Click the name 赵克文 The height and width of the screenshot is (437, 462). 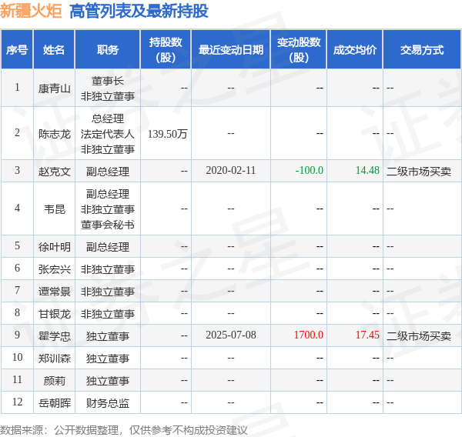tap(54, 171)
